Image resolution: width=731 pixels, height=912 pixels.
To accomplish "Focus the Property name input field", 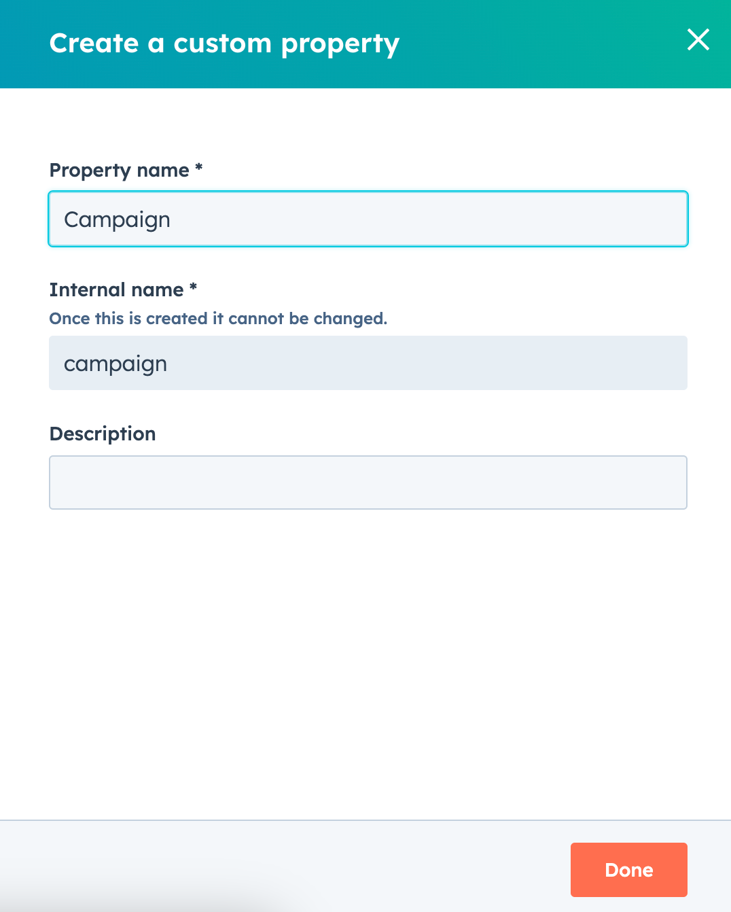I will pos(368,219).
